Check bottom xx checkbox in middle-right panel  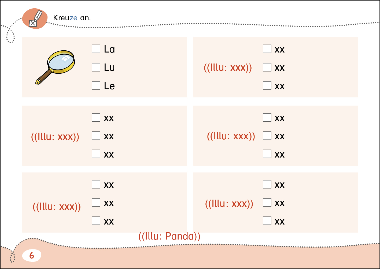(267, 154)
